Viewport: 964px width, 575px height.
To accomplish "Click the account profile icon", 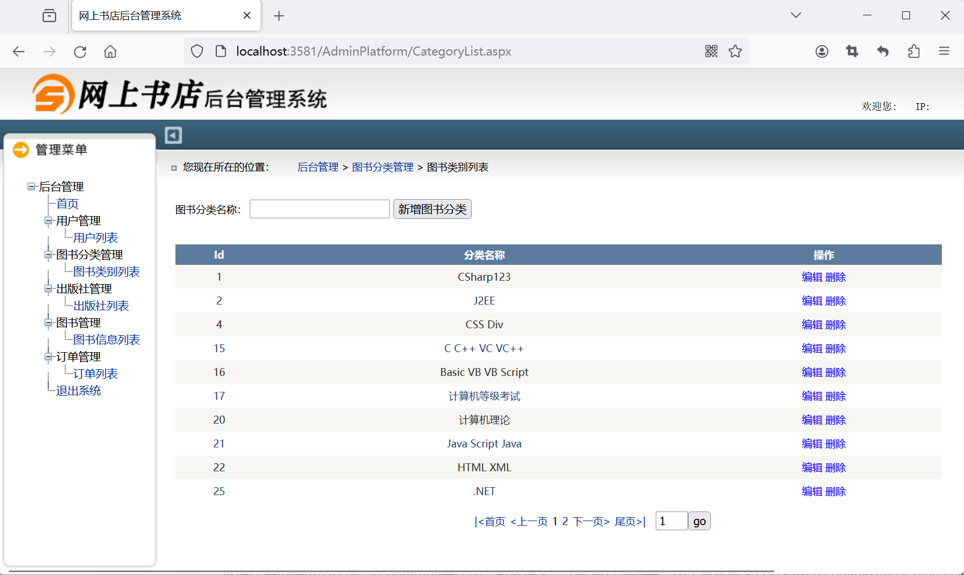I will point(822,52).
